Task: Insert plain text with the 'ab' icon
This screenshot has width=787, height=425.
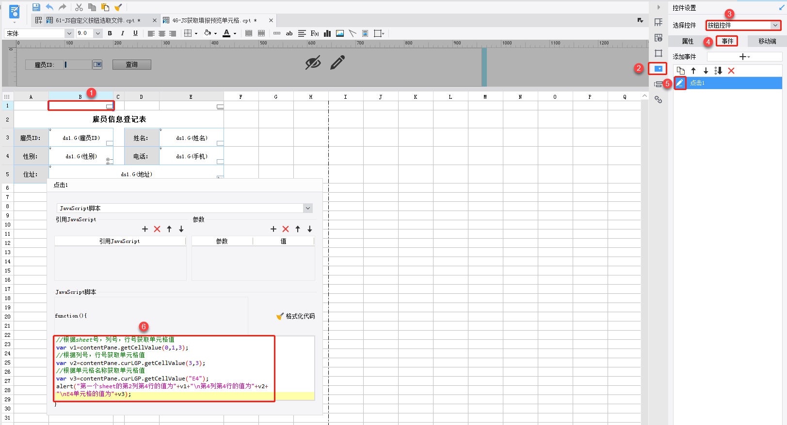Action: tap(289, 33)
